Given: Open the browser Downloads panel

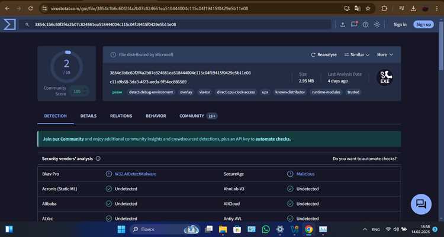Looking at the screenshot, I should pyautogui.click(x=413, y=8).
